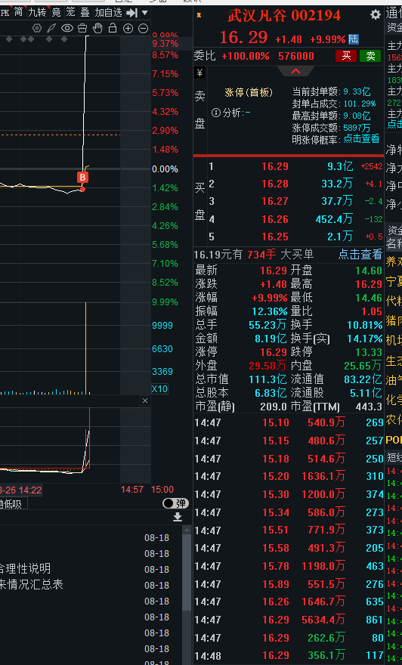The height and width of the screenshot is (665, 402).
Task: Click the 9.99% top axis label
Action: (x=165, y=36)
